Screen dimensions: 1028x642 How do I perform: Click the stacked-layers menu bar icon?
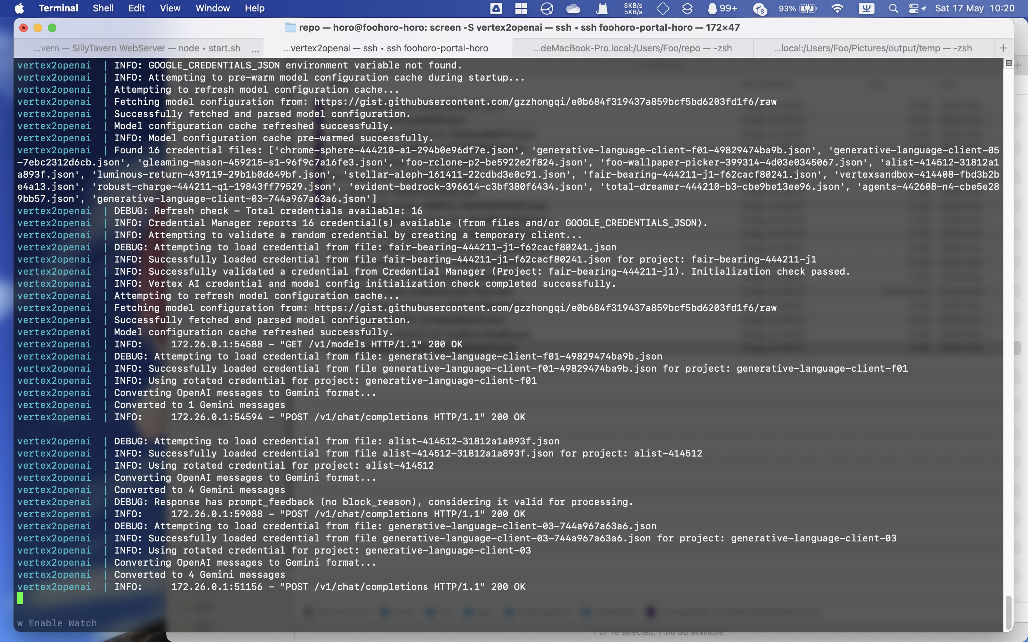(688, 9)
